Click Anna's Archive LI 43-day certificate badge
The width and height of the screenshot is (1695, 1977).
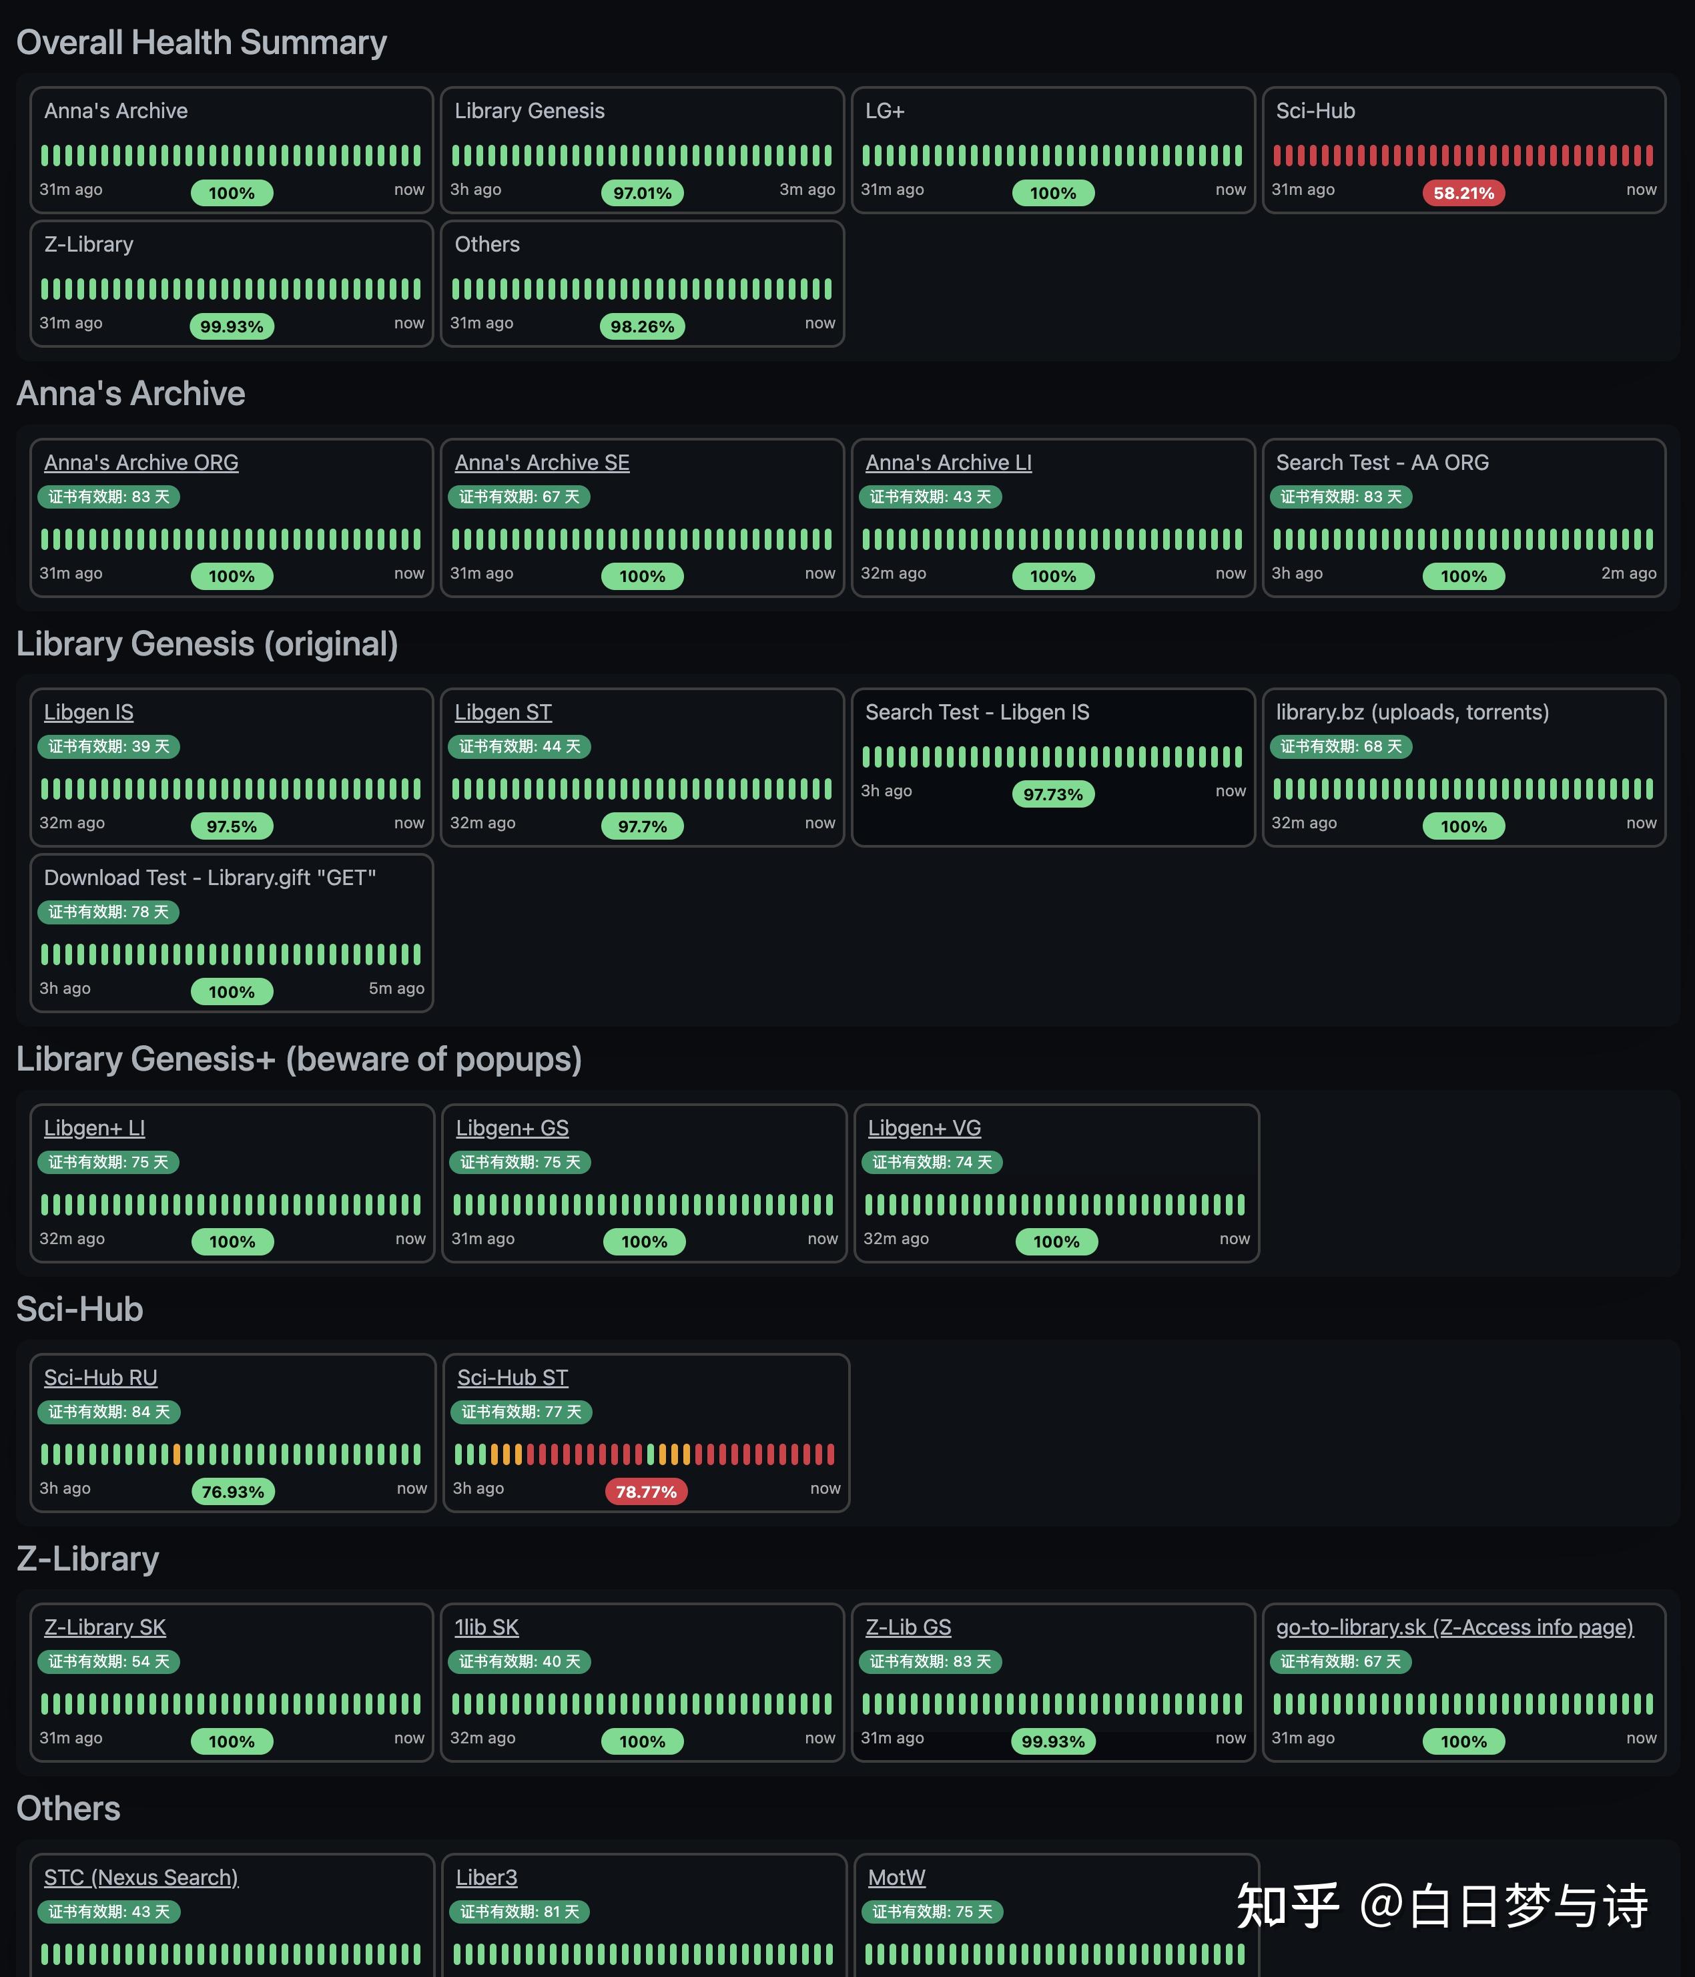(x=930, y=497)
